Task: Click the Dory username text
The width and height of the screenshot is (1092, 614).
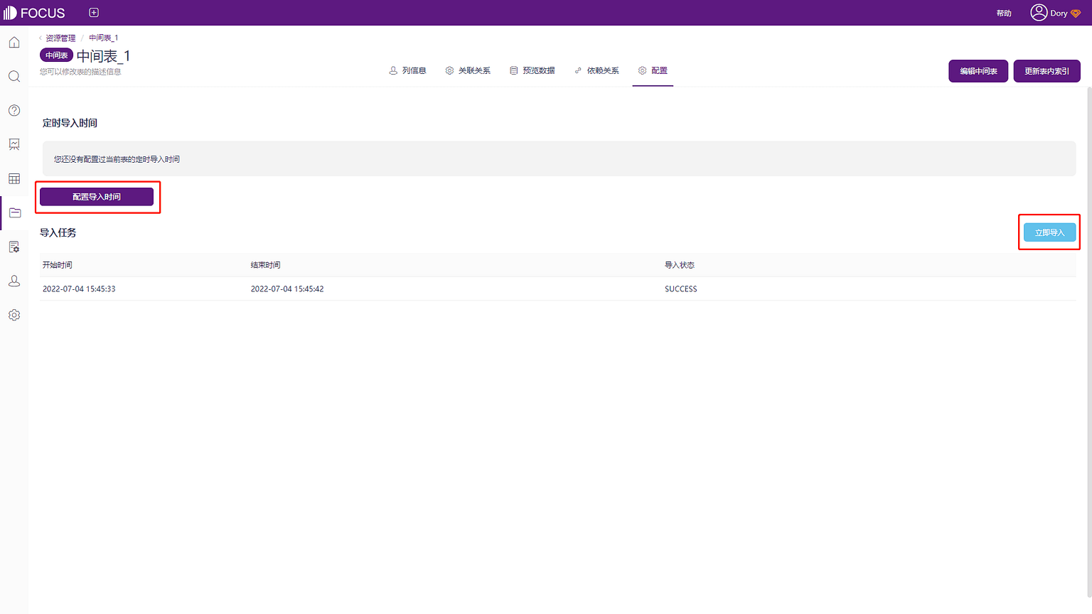Action: (1059, 14)
